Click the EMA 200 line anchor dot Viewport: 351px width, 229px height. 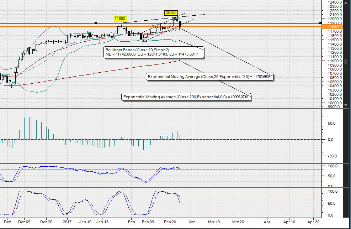180,61
